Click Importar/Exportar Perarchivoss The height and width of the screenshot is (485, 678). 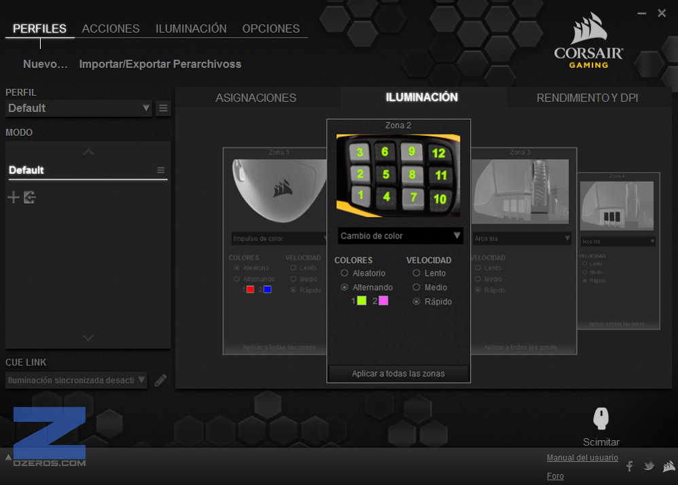click(x=160, y=64)
